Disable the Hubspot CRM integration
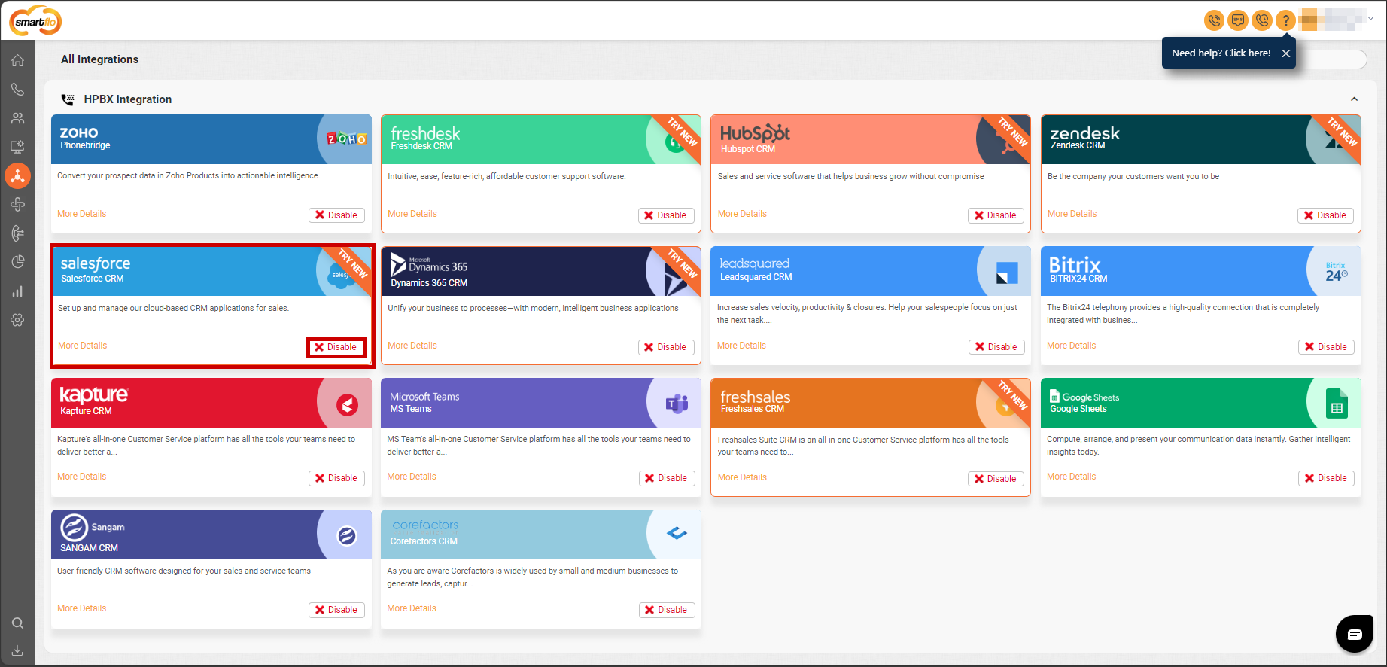1387x667 pixels. [x=996, y=215]
